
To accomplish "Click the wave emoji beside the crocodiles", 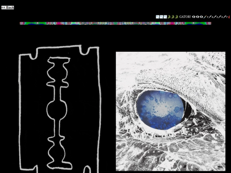I will [165, 17].
